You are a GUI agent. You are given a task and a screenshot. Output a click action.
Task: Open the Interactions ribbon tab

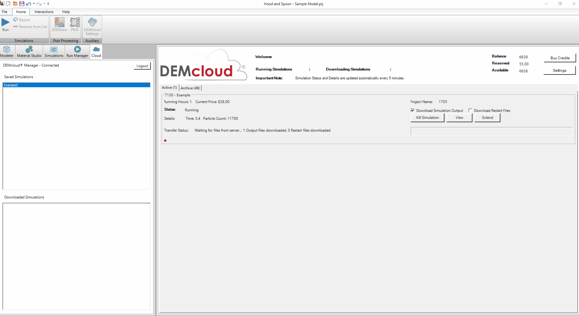[44, 12]
